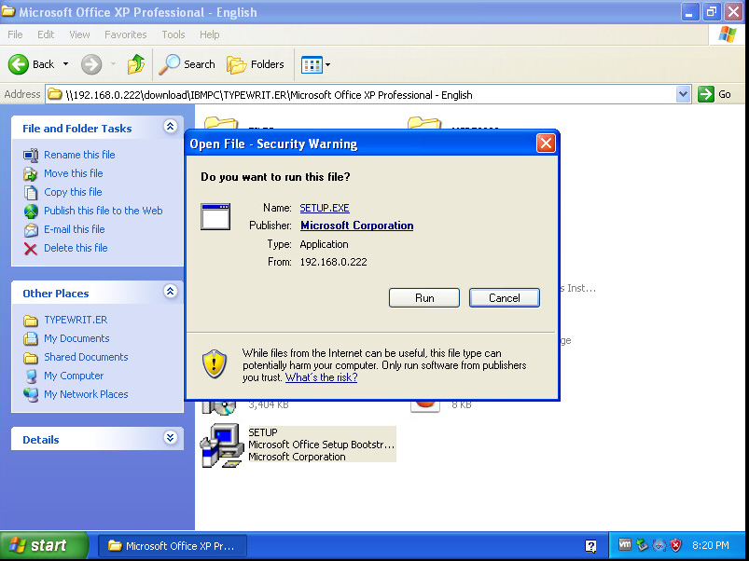Collapse the Other Places panel

click(171, 292)
